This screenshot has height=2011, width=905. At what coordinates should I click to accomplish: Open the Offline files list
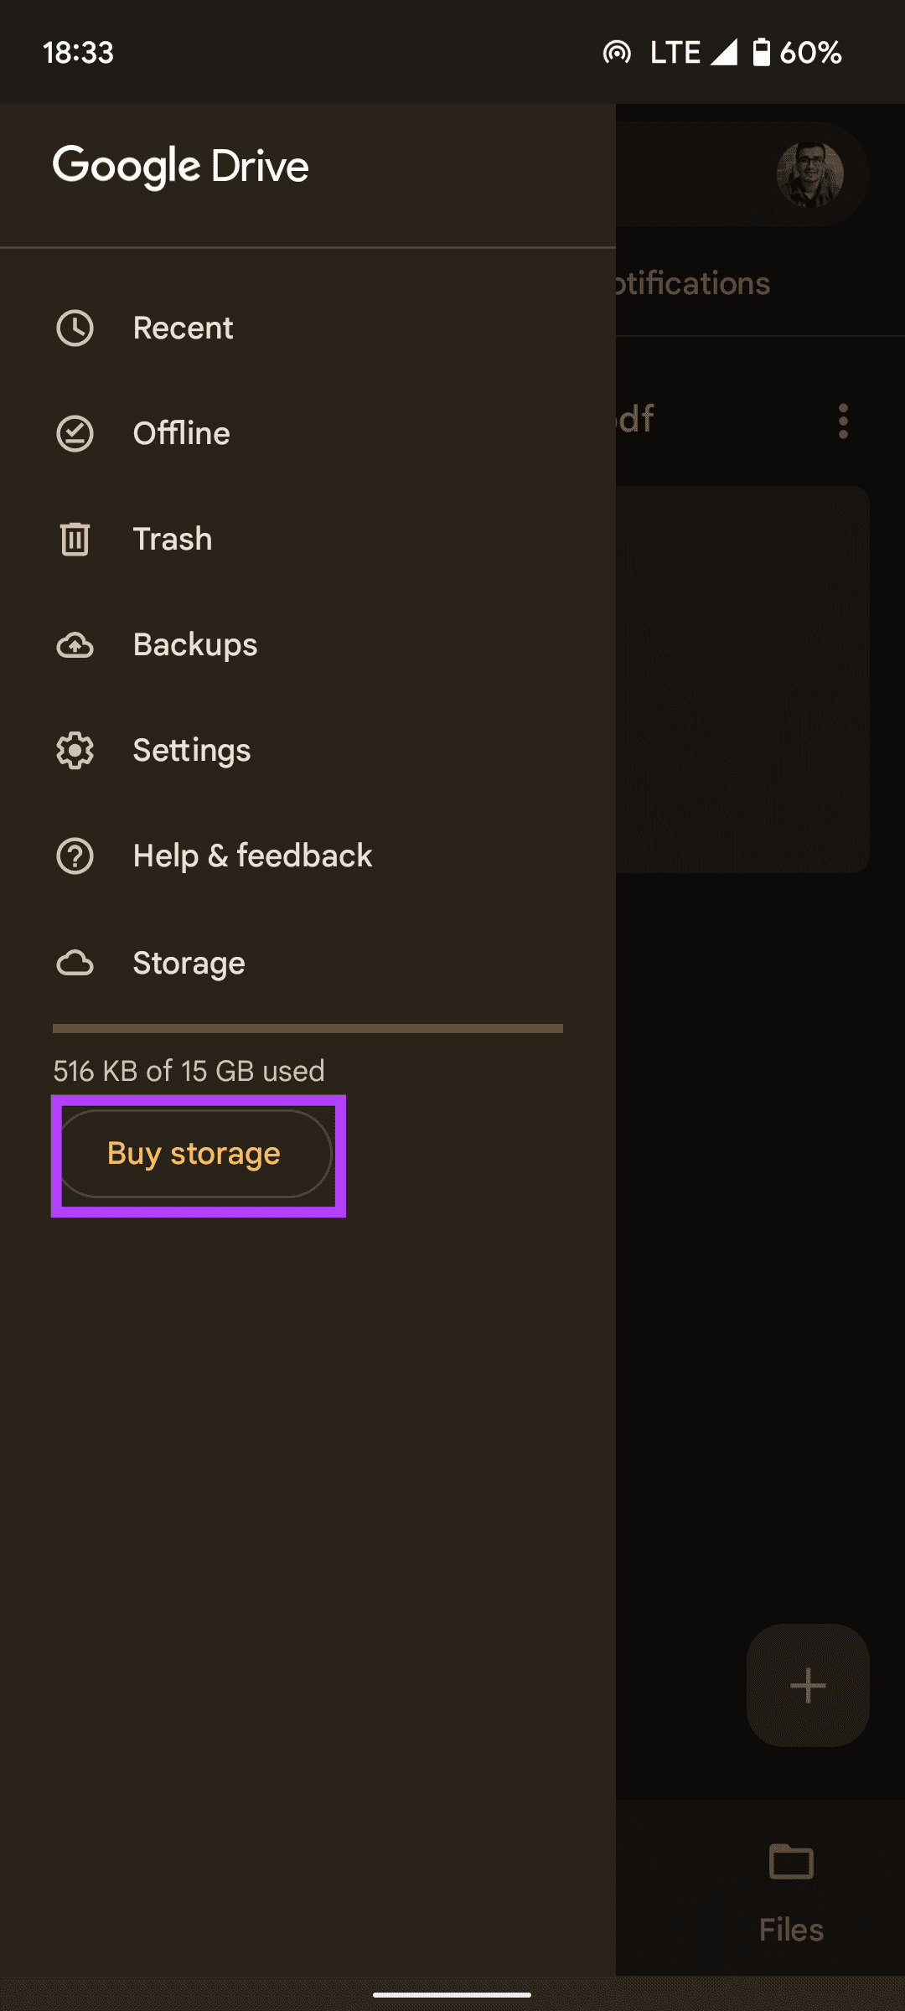(x=181, y=434)
